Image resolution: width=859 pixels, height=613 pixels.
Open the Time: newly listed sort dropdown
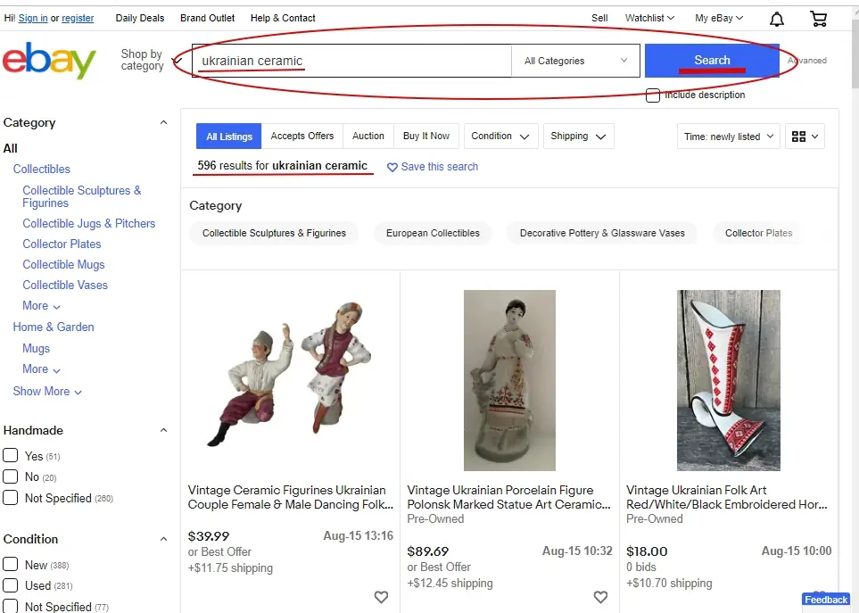728,137
